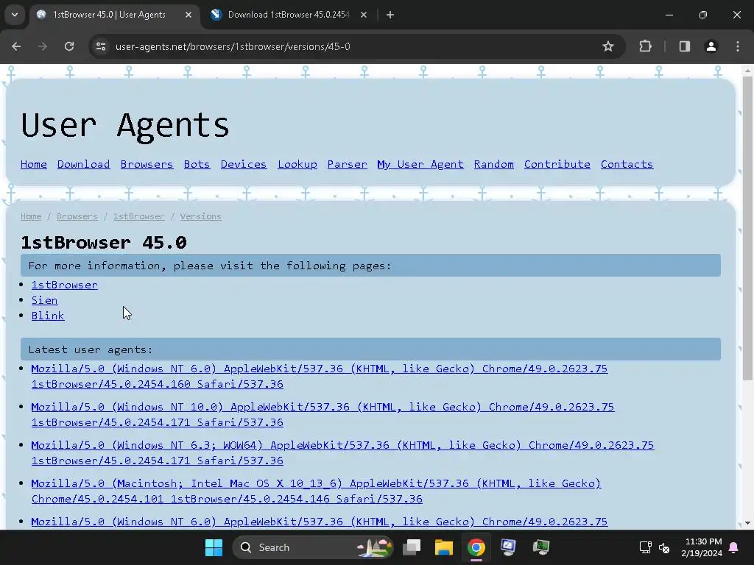Screen dimensions: 754x565
Task: Click the Browsers breadcrumb
Action: [77, 217]
